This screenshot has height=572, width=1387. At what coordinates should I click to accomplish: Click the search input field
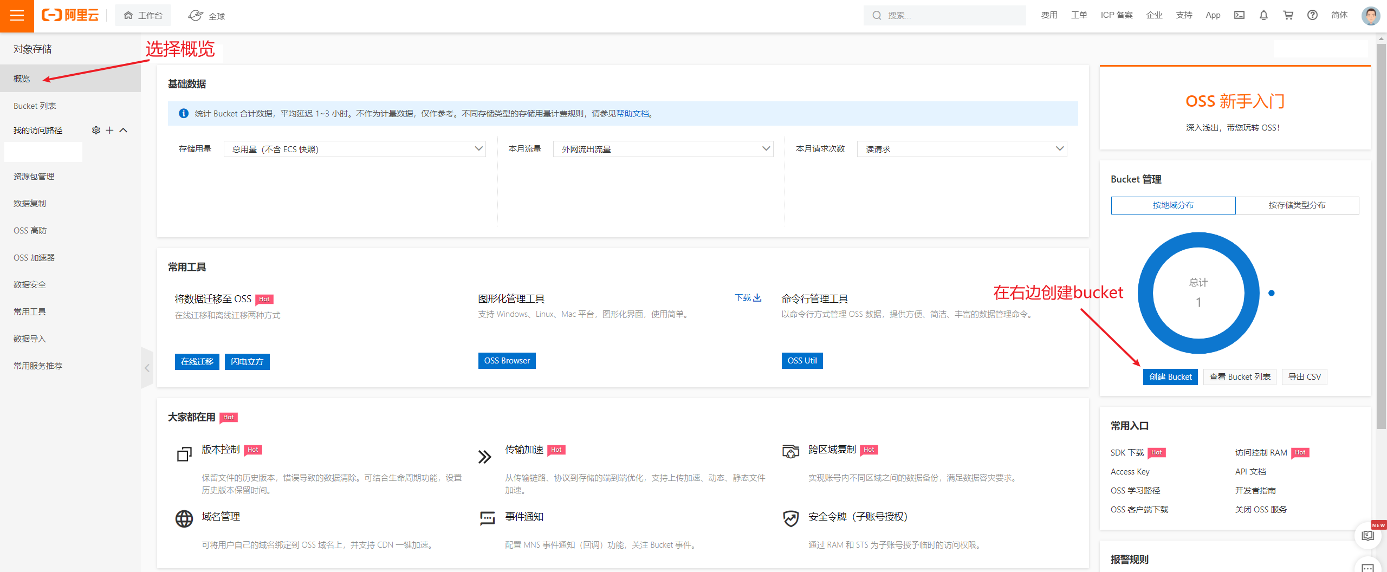(x=951, y=16)
